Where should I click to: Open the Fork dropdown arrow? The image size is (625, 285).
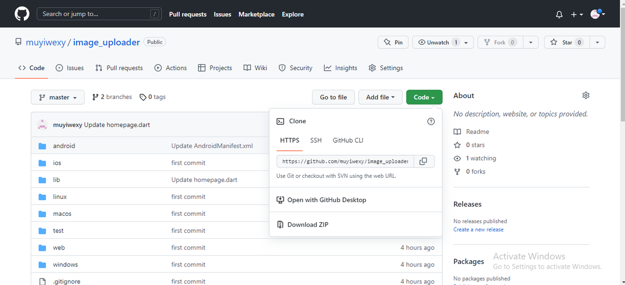pyautogui.click(x=530, y=42)
